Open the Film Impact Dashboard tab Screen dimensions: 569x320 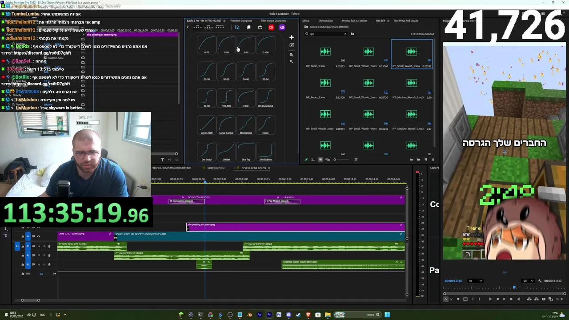pos(274,20)
